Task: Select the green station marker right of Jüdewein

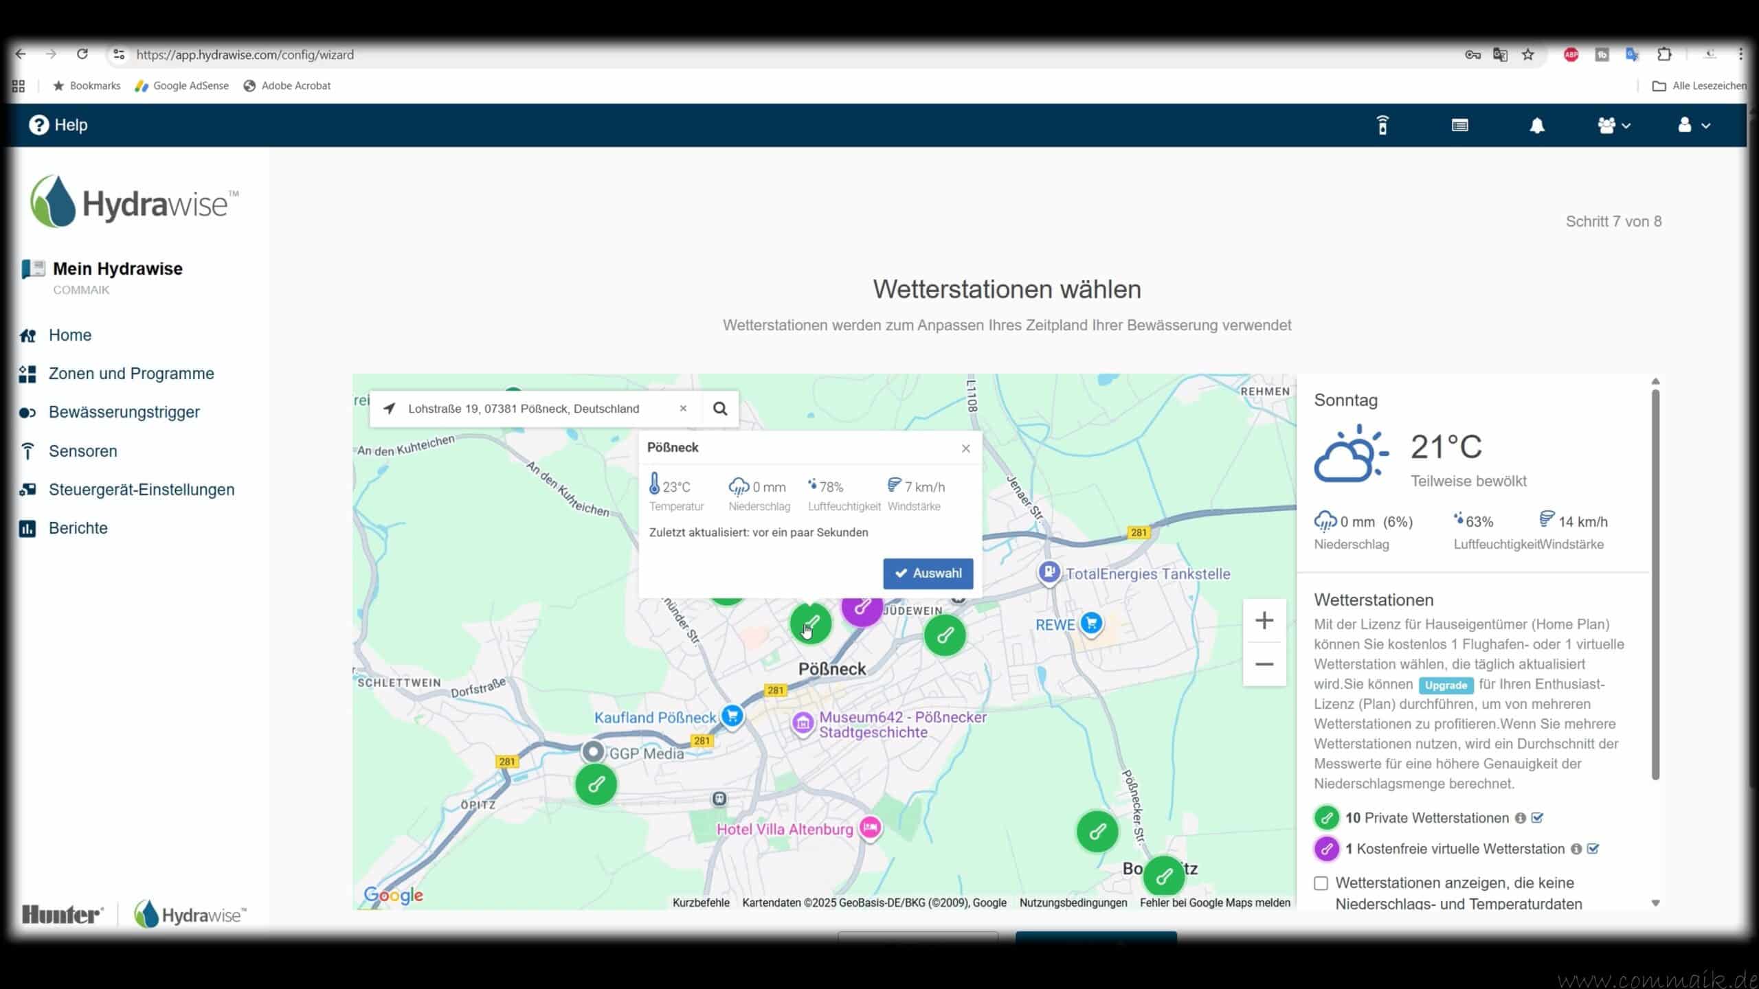Action: coord(945,635)
